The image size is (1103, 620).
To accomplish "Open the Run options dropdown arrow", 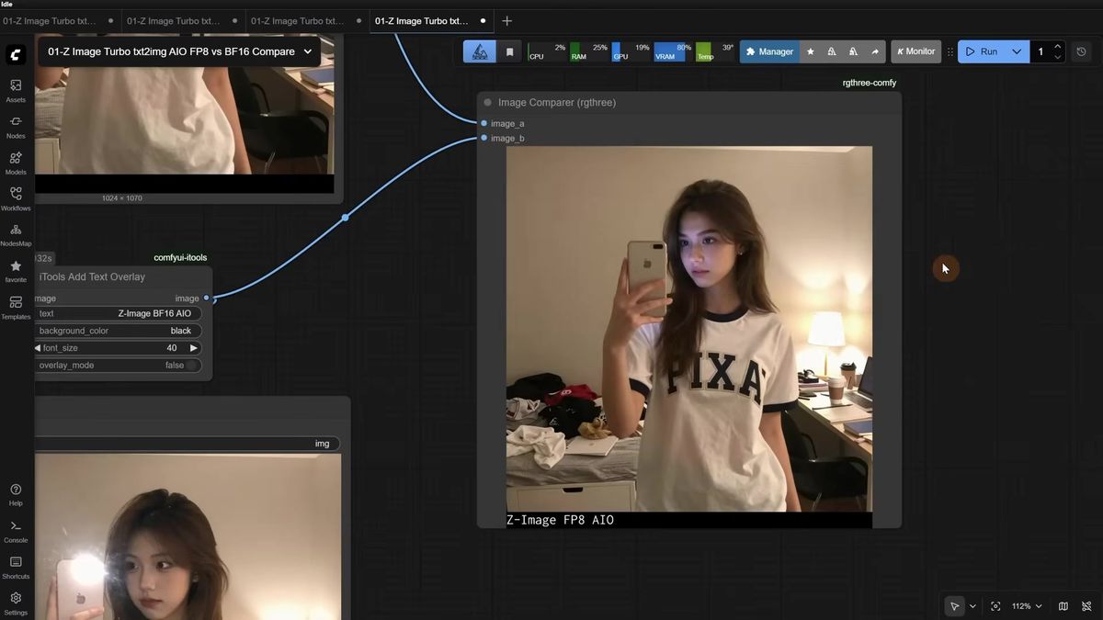I will (x=1016, y=51).
